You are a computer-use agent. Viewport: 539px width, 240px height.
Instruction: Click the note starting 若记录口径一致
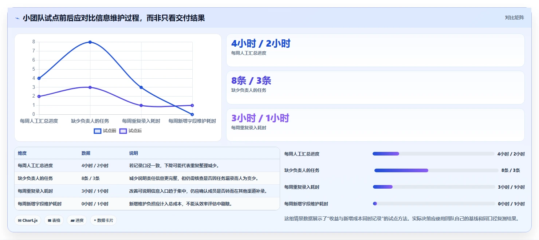(x=174, y=166)
